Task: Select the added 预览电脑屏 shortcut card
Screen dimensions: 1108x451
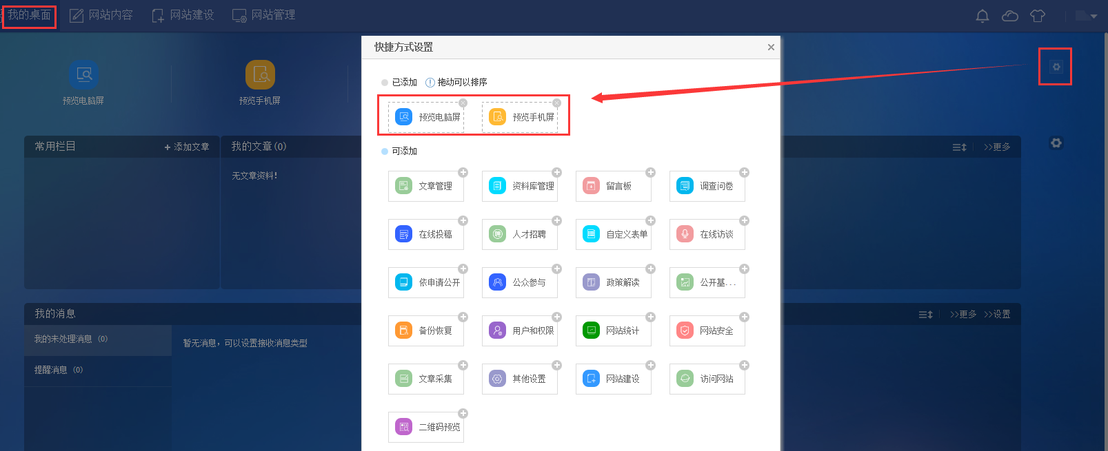Action: (426, 117)
